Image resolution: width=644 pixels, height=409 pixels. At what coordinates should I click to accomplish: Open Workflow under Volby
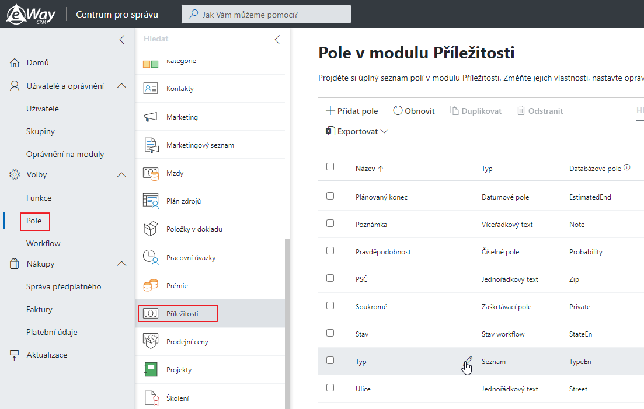(x=43, y=243)
